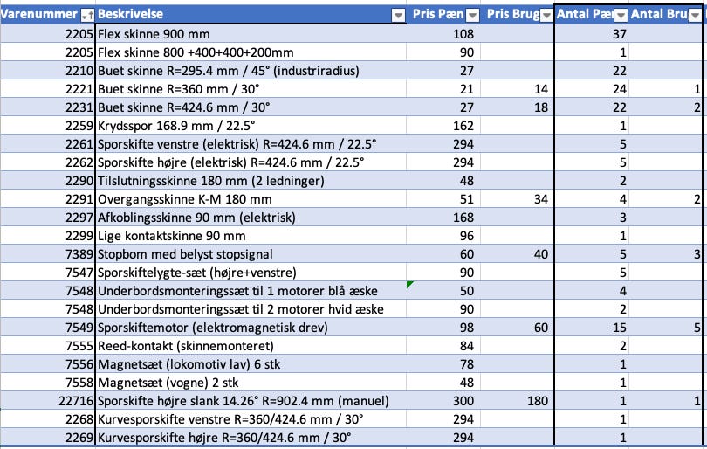Screen dimensions: 707x449
Task: Open the Beskrivelse filter dropdown arrow
Action: 398,16
